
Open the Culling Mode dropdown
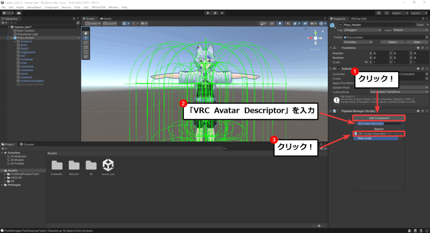[x=399, y=92]
